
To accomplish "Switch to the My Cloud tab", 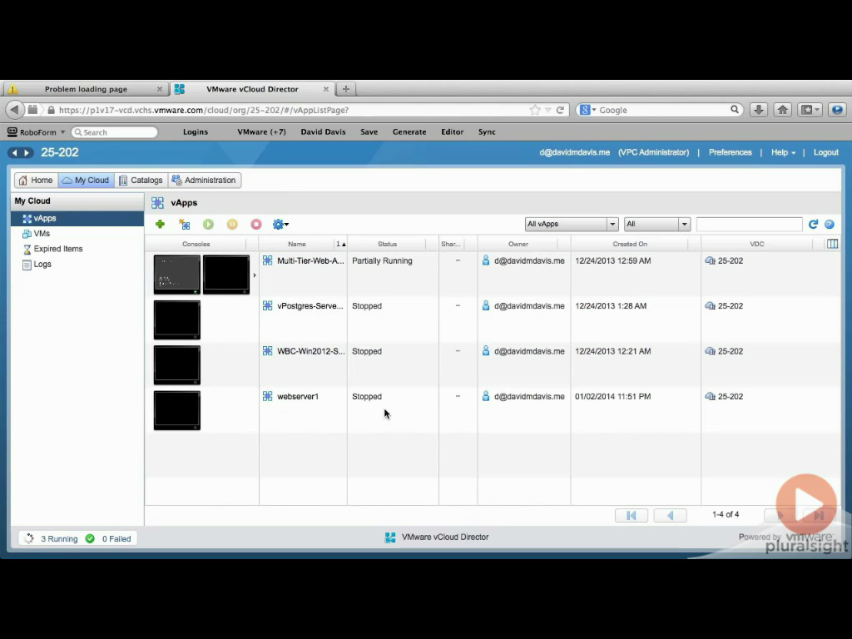I will tap(86, 180).
